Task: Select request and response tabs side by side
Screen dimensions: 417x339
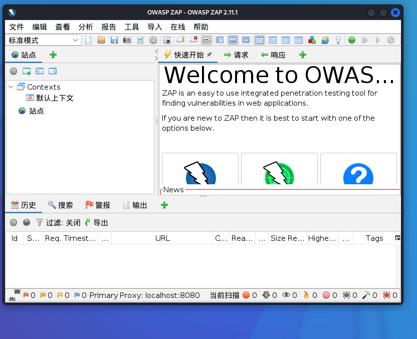Action: tap(260, 40)
